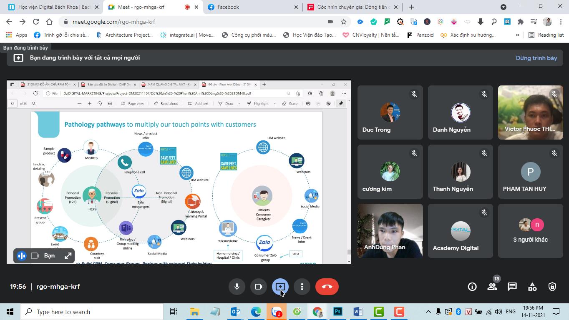Open the Architecture Project bookmark
This screenshot has height=320, width=569.
tap(125, 35)
